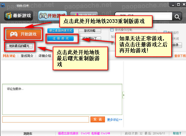Switch to the 网友评论 tab

coord(9,56)
